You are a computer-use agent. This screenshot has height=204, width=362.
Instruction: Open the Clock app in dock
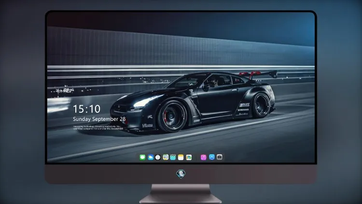[x=158, y=158]
